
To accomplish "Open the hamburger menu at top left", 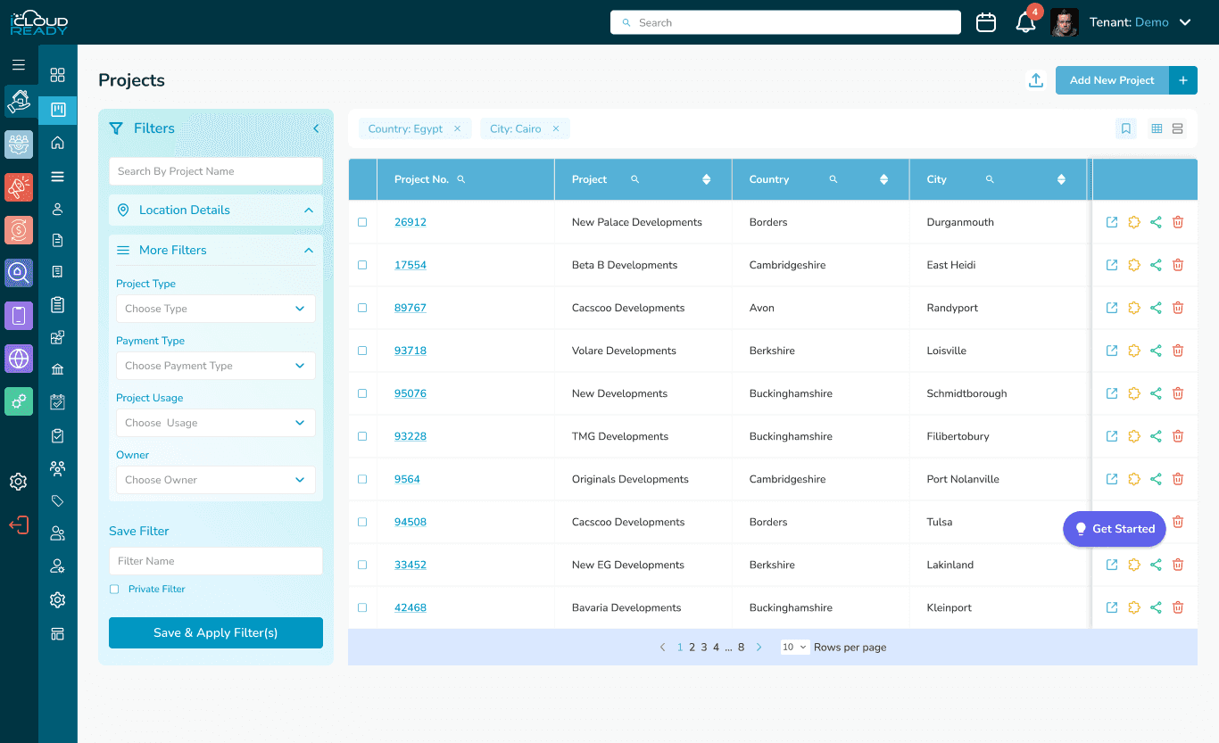I will coord(18,64).
